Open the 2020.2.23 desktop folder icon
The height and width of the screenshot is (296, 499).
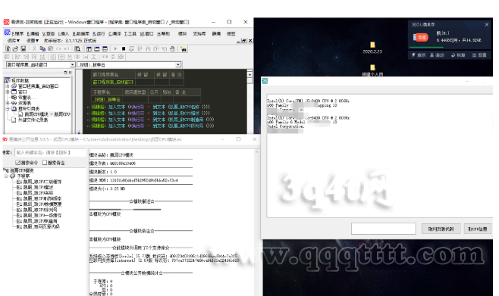click(x=372, y=45)
